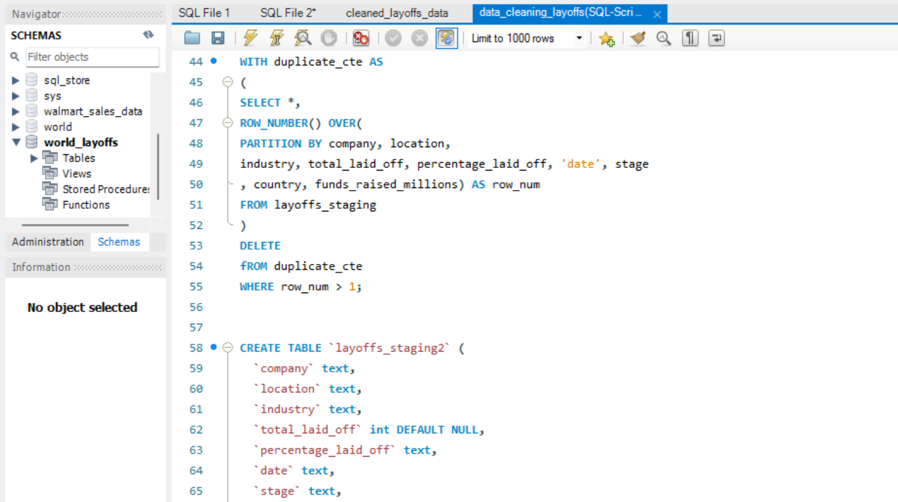Fold the CREATE TABLE block at line 58

coord(227,348)
